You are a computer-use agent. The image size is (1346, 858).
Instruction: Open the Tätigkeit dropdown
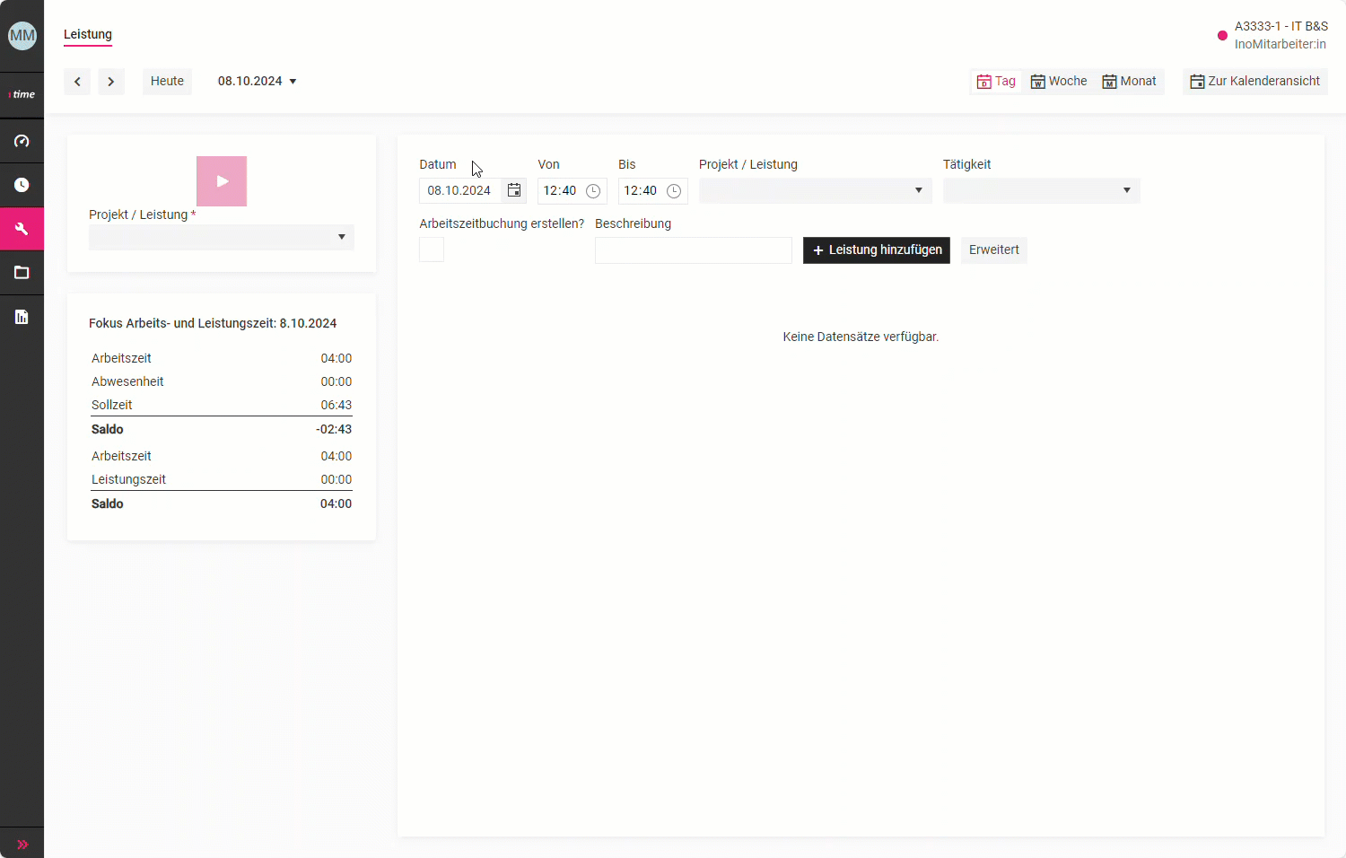point(1041,190)
